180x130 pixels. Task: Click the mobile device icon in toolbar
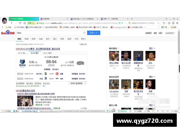click(x=173, y=23)
